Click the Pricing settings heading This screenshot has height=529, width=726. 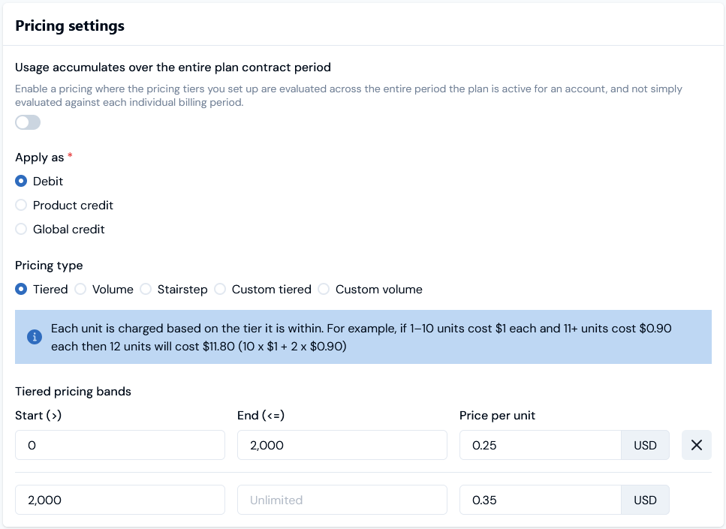(x=70, y=26)
